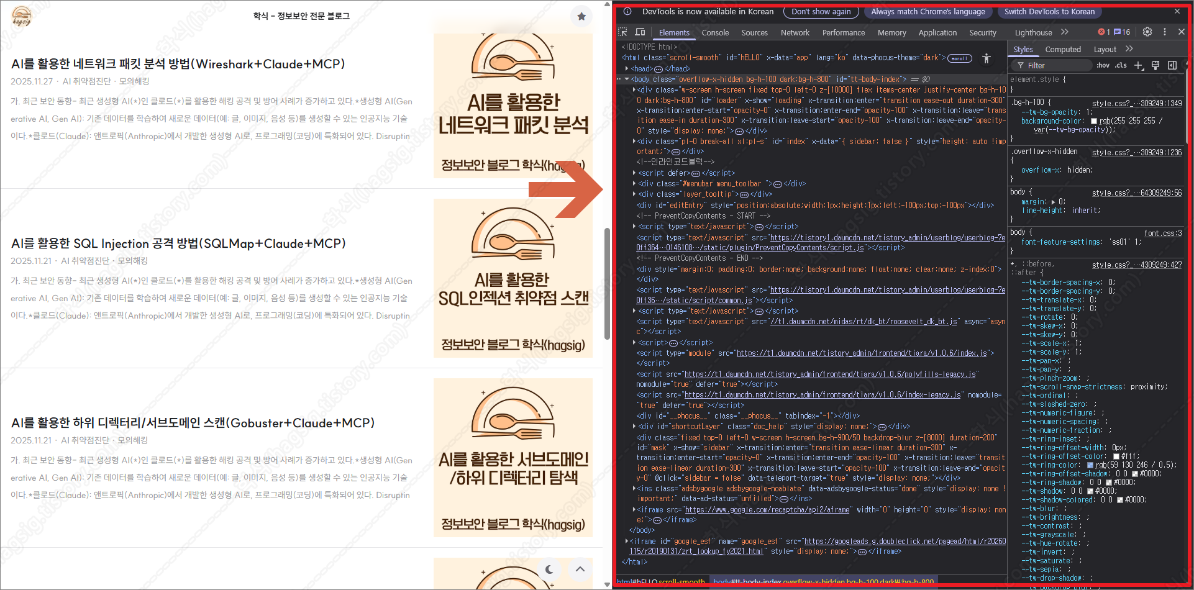This screenshot has width=1194, height=590.
Task: Select the html#hELLO.scroll-smooth breadcrumb
Action: (661, 583)
